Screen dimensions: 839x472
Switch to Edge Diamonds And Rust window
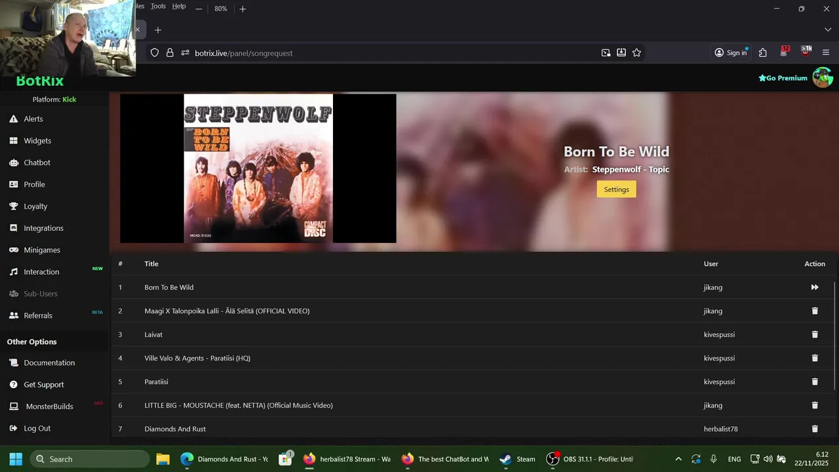tap(224, 459)
